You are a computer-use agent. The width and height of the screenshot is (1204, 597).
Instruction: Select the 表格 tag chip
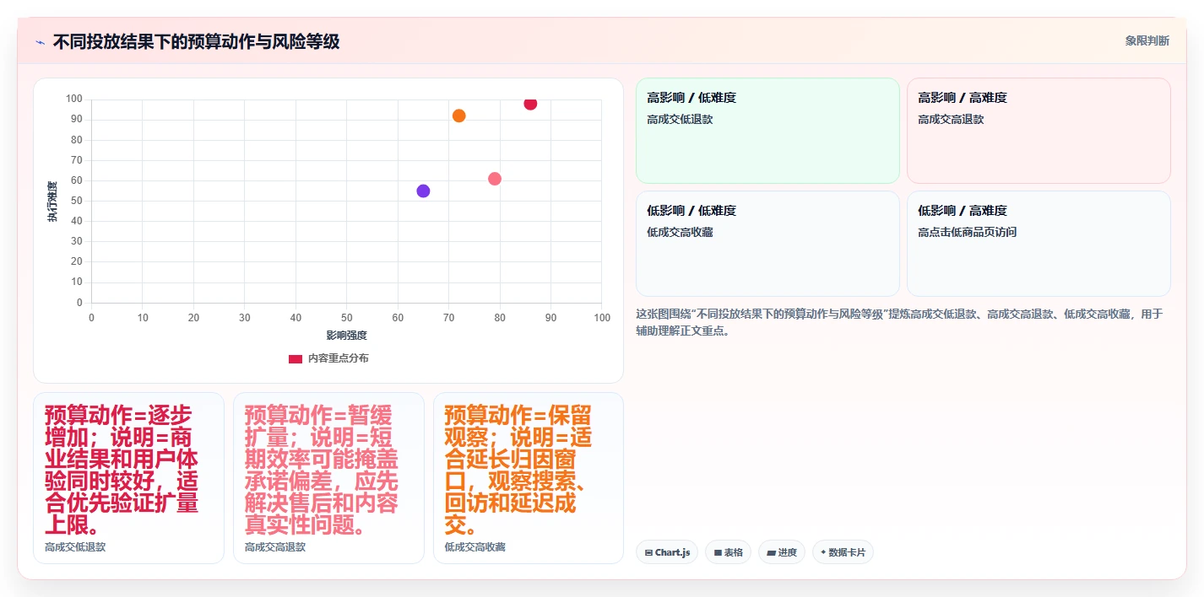click(728, 552)
